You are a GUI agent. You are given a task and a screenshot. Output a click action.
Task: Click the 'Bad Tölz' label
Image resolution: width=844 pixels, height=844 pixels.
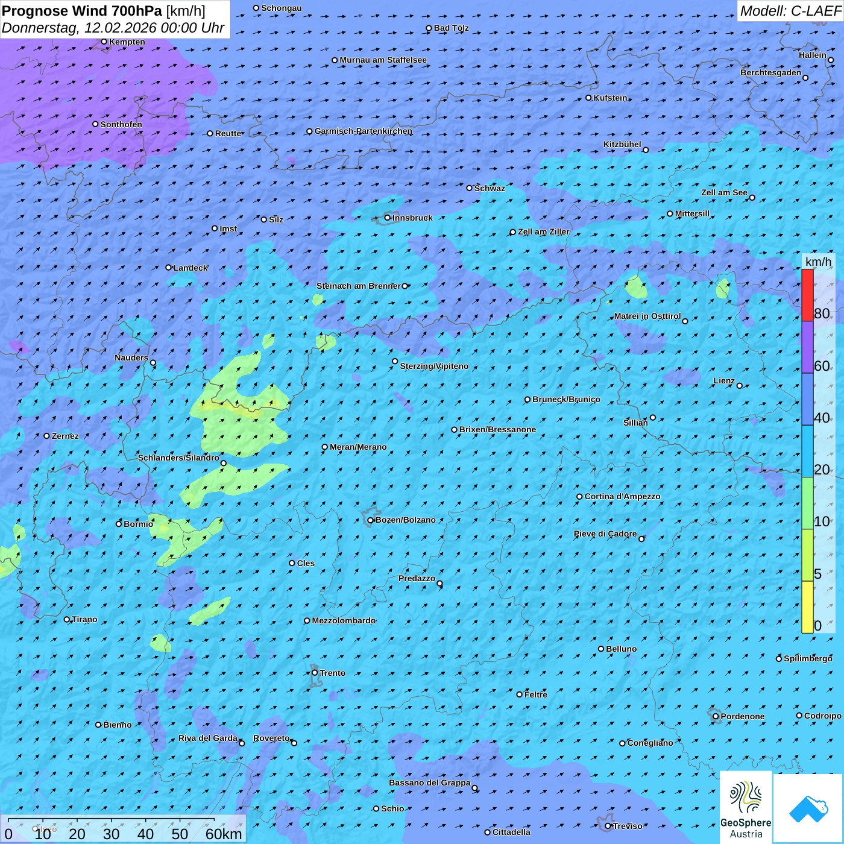[x=451, y=28]
